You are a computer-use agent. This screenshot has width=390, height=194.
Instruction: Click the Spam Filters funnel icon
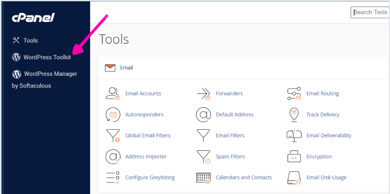click(203, 157)
